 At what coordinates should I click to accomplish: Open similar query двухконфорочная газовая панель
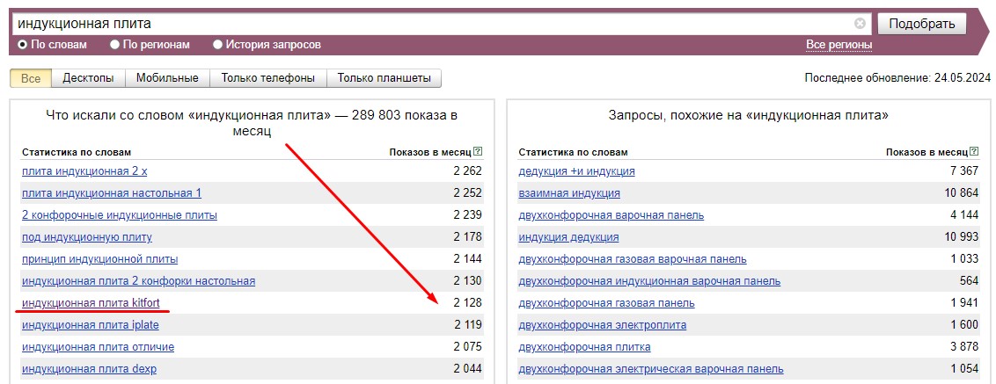click(x=606, y=303)
